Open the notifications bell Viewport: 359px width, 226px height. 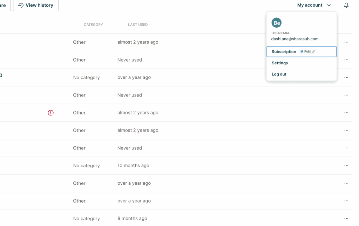click(x=346, y=5)
